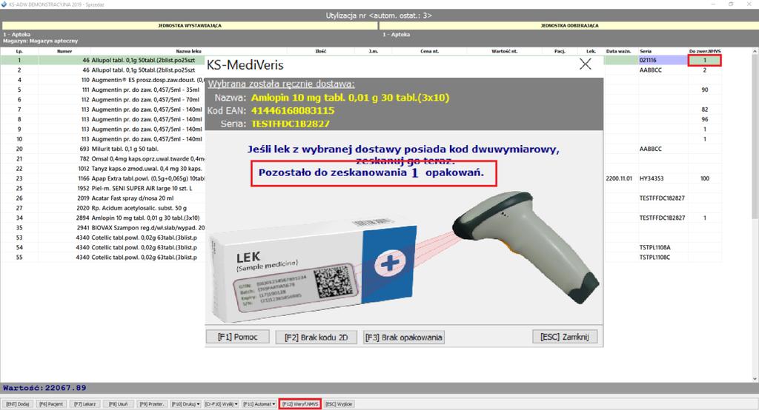Open help with the F1 Pomoc button
The height and width of the screenshot is (410, 759).
pyautogui.click(x=237, y=337)
